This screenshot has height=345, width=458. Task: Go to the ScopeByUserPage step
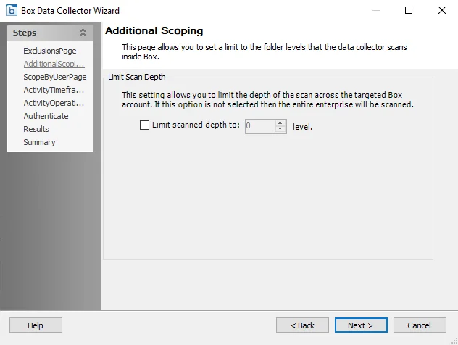pyautogui.click(x=55, y=77)
